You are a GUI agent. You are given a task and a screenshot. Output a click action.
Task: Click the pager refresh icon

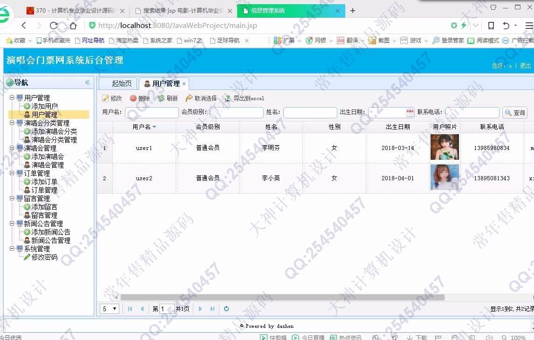(226, 309)
